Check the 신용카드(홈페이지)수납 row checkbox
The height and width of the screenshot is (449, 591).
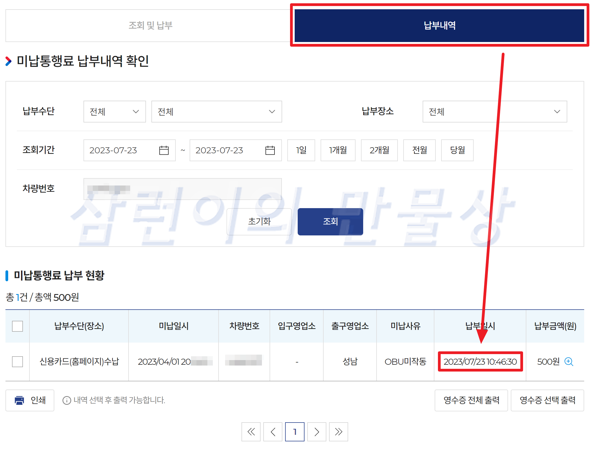17,362
